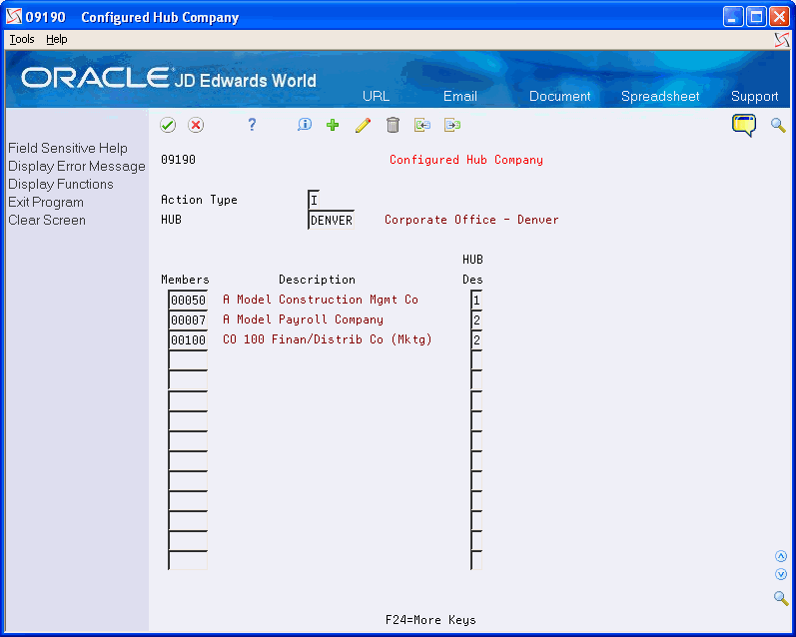This screenshot has height=637, width=796.
Task: Select Field Sensitive Help
Action: [68, 148]
